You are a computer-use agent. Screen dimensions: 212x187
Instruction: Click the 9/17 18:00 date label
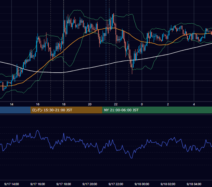tap(64, 184)
